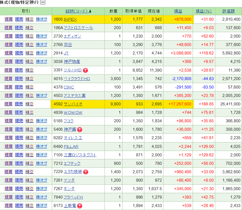Click 現買 in the 上新電 row
This screenshot has width=242, height=210.
[9, 206]
